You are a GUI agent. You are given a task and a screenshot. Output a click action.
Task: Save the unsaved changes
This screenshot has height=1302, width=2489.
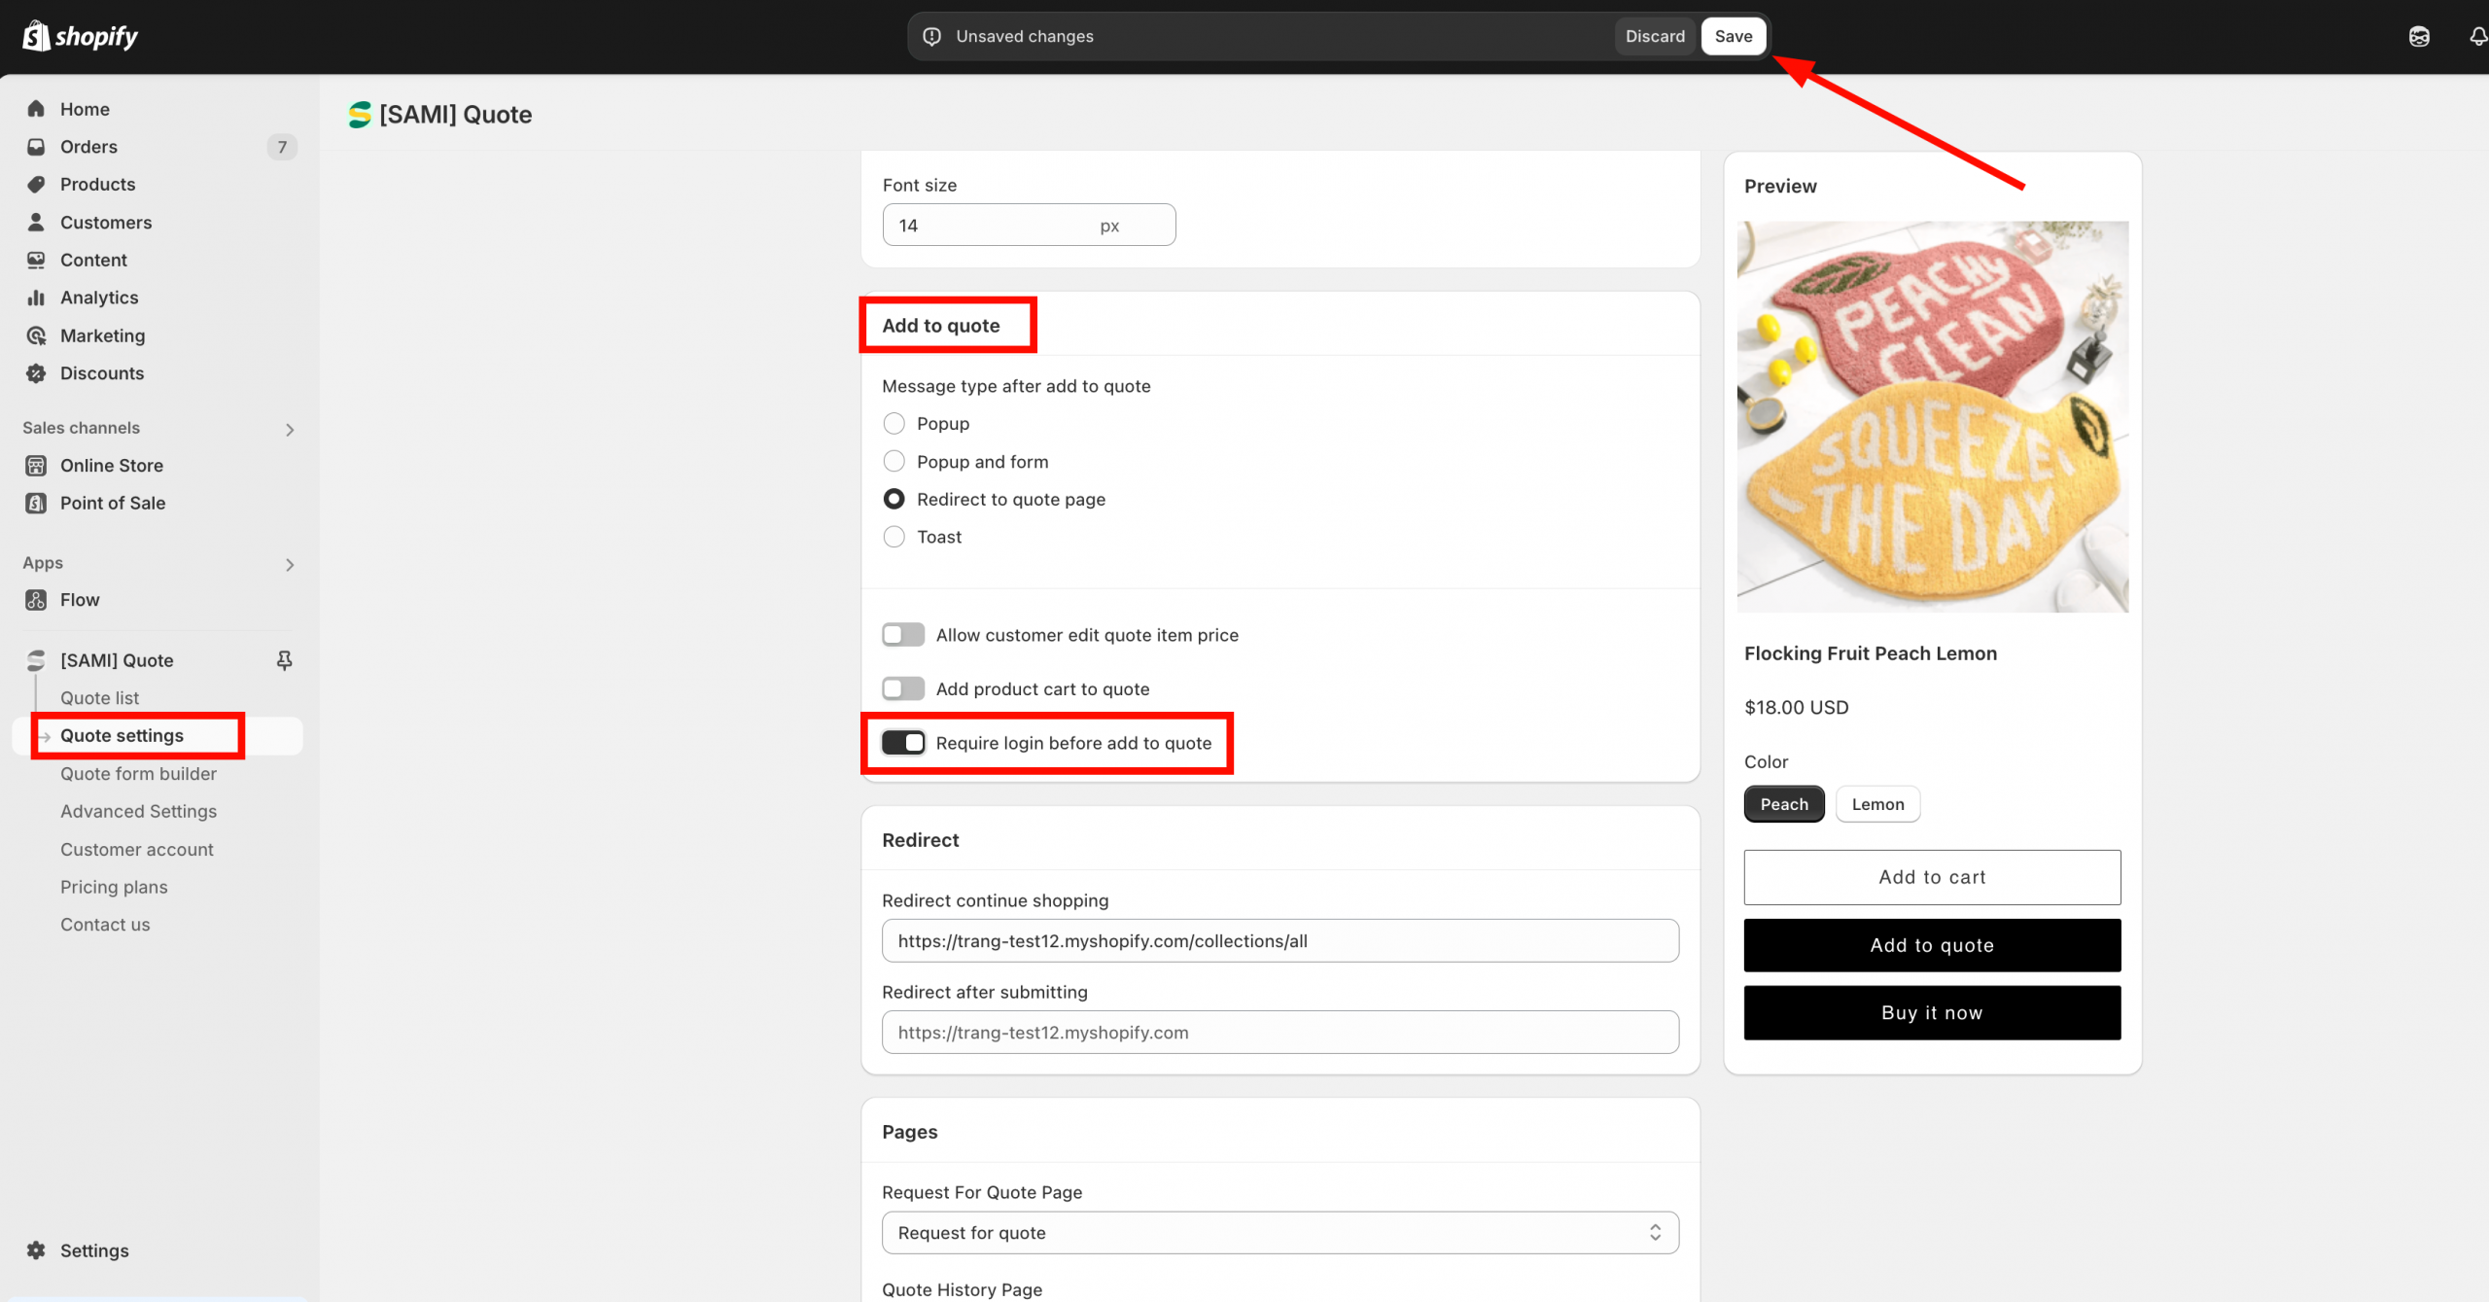pyautogui.click(x=1733, y=36)
